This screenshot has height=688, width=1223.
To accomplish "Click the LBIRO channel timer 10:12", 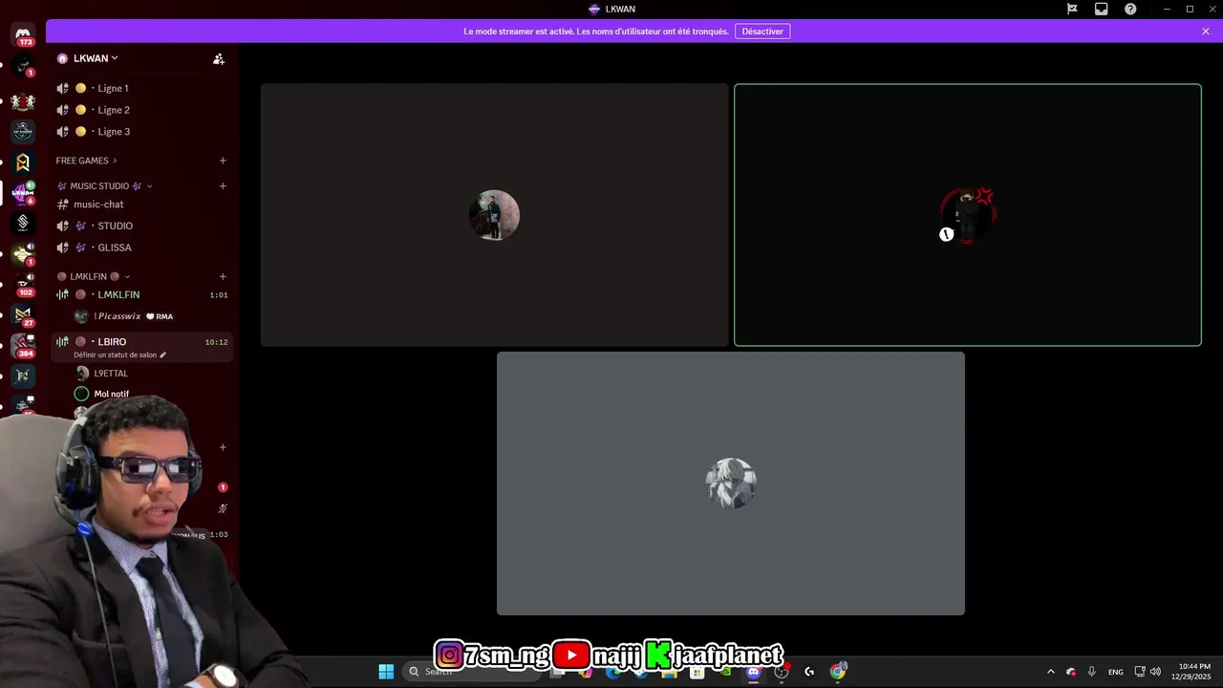I will coord(216,342).
